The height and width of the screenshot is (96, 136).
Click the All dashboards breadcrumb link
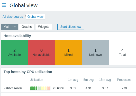13,17
